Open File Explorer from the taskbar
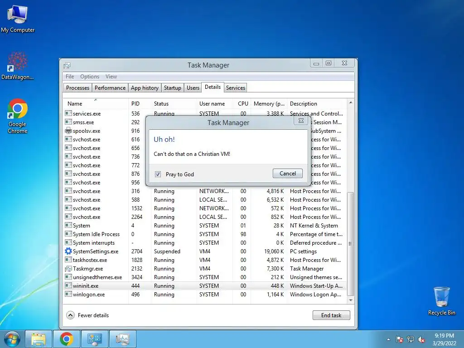Viewport: 464px width, 348px height. click(x=39, y=339)
